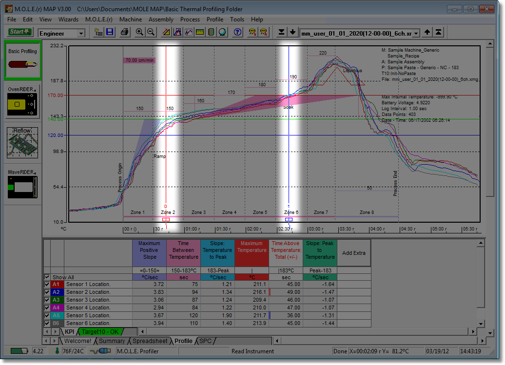Click the tree-view toolbar icon beside Engineer
The height and width of the screenshot is (365, 505).
98,32
